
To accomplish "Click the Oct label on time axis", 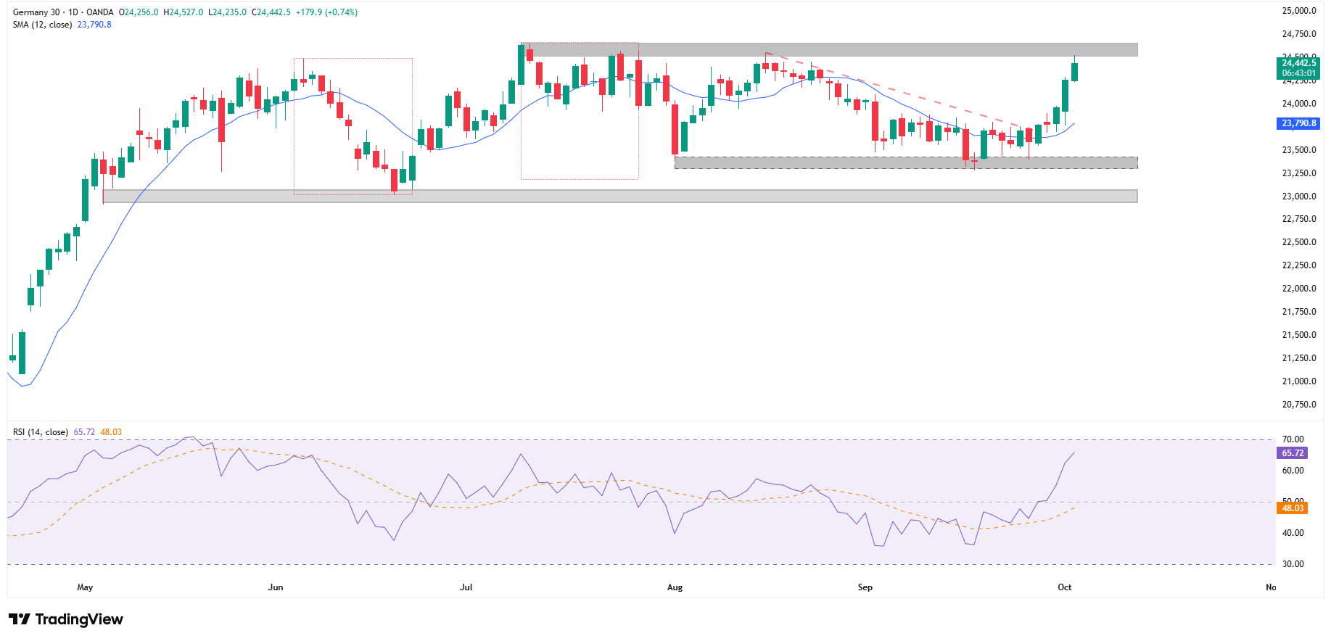I will pos(1064,587).
